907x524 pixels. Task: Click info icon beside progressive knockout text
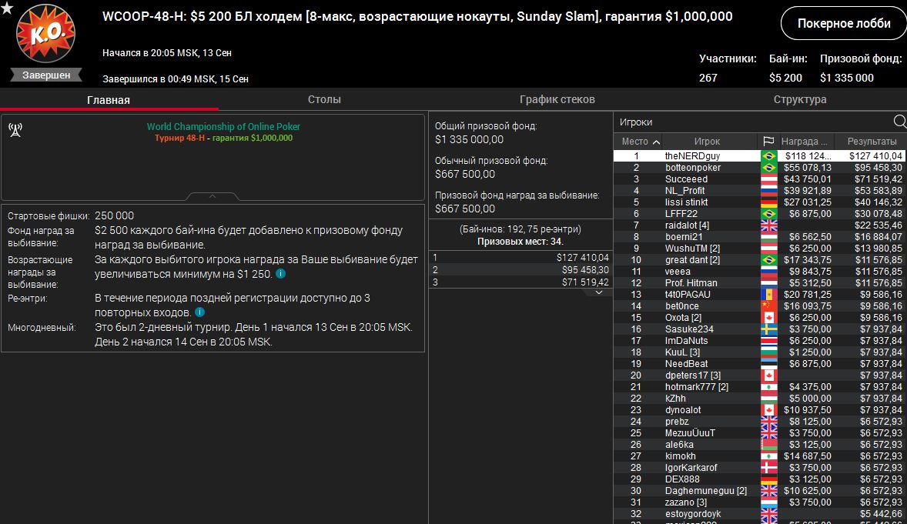pyautogui.click(x=281, y=274)
